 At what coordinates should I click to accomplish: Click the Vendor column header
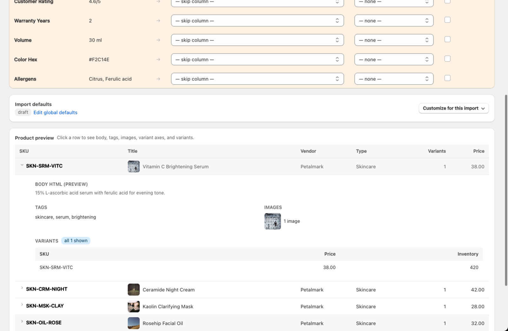pos(308,151)
